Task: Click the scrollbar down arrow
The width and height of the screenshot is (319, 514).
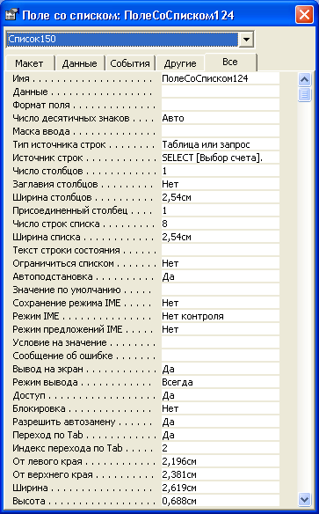Action: tap(305, 500)
